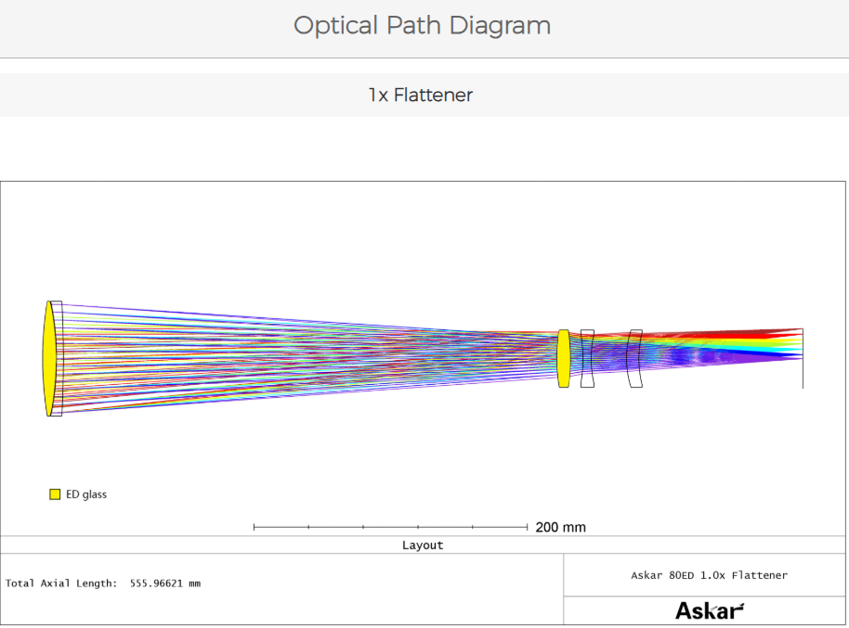The height and width of the screenshot is (628, 849).
Task: Click the Askar logo
Action: [709, 610]
